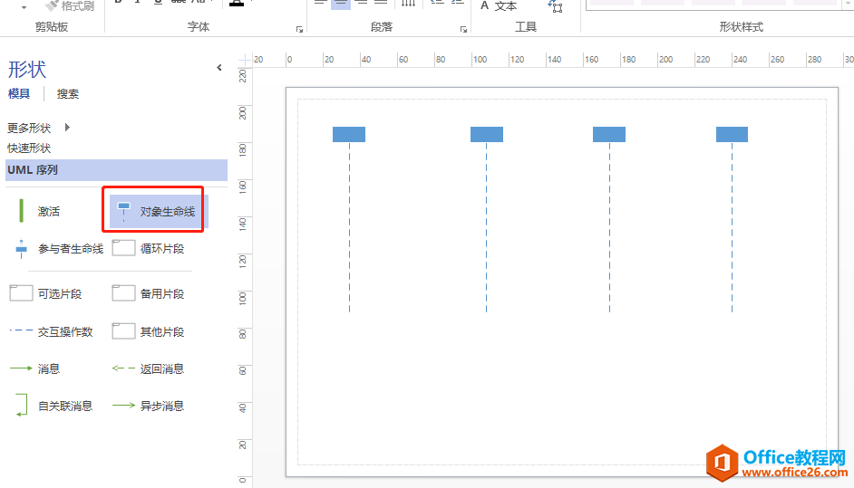The image size is (854, 488).
Task: Open the 段落 group dialog launcher
Action: [463, 29]
